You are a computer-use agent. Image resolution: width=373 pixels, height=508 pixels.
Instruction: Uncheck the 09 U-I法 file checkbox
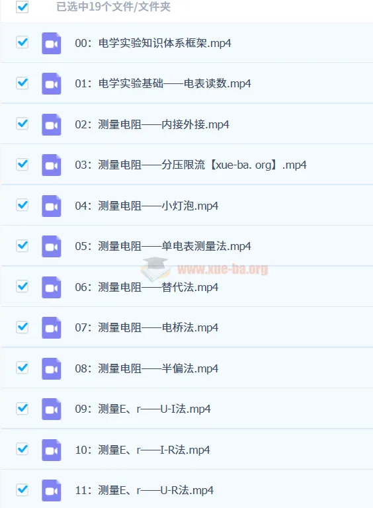[22, 408]
